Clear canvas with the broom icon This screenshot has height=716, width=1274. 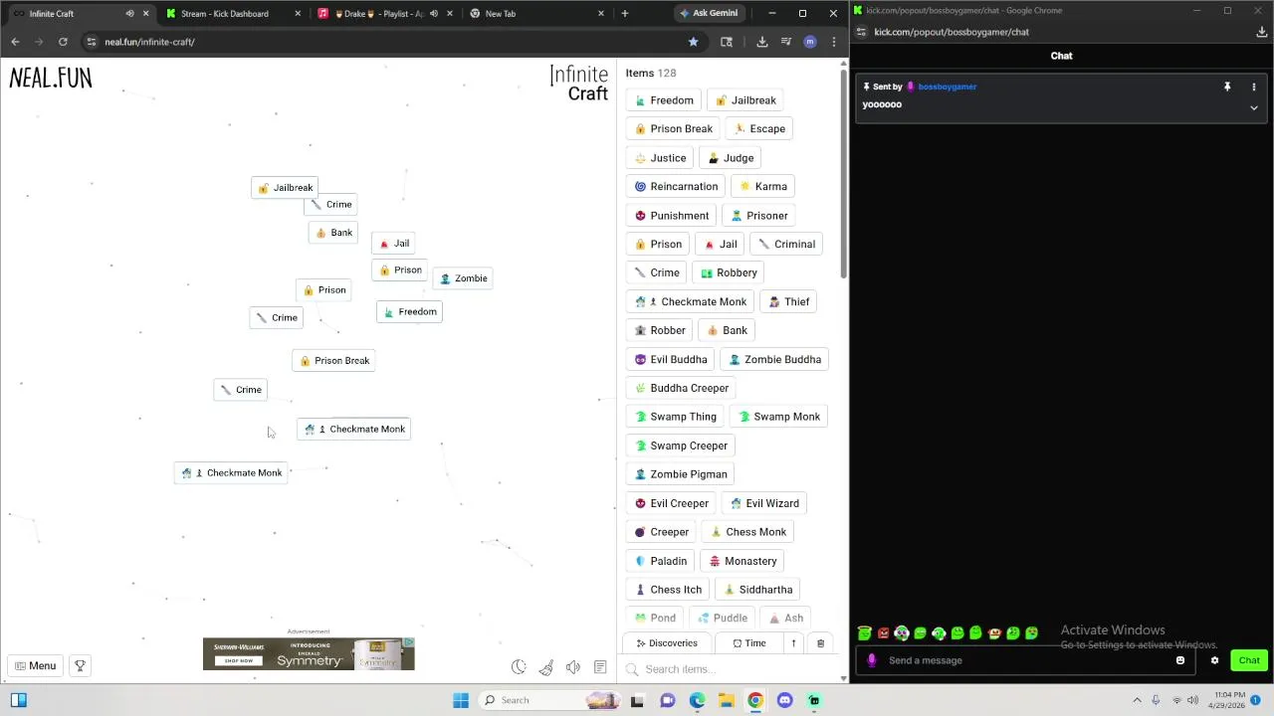[x=546, y=667]
